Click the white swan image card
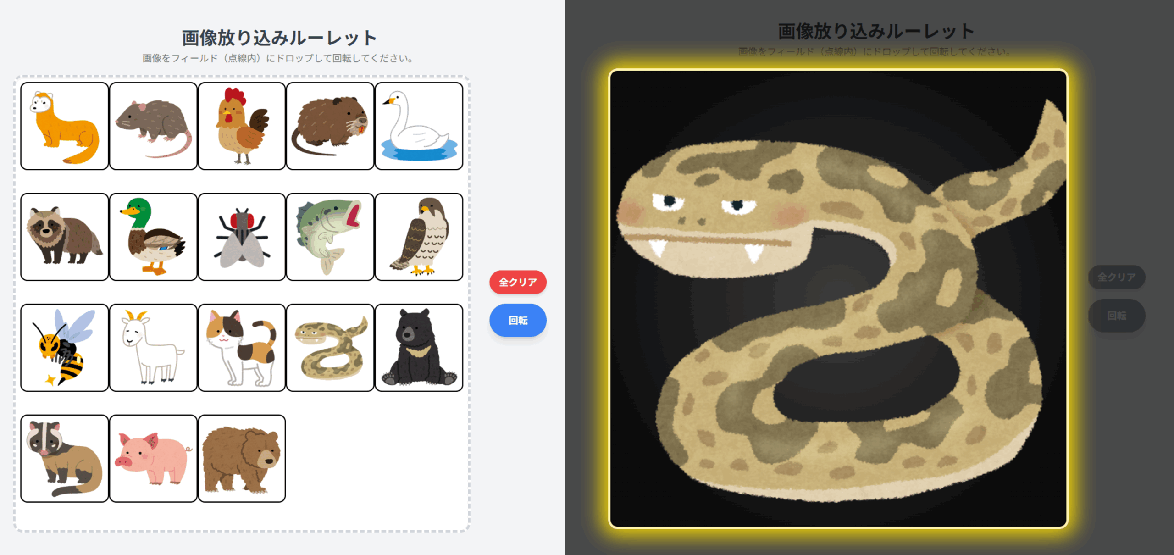 tap(419, 126)
